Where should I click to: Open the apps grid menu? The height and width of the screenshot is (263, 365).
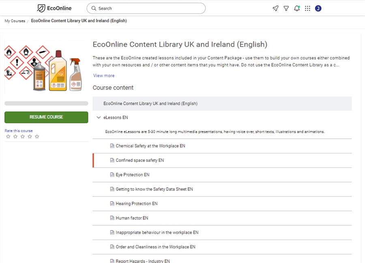307,8
